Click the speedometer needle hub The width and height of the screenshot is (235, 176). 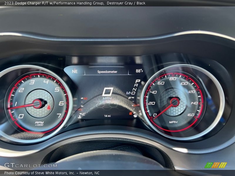(174, 102)
